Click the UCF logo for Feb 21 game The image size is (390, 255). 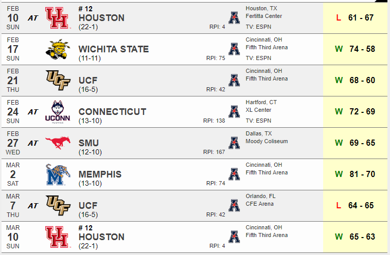[58, 80]
